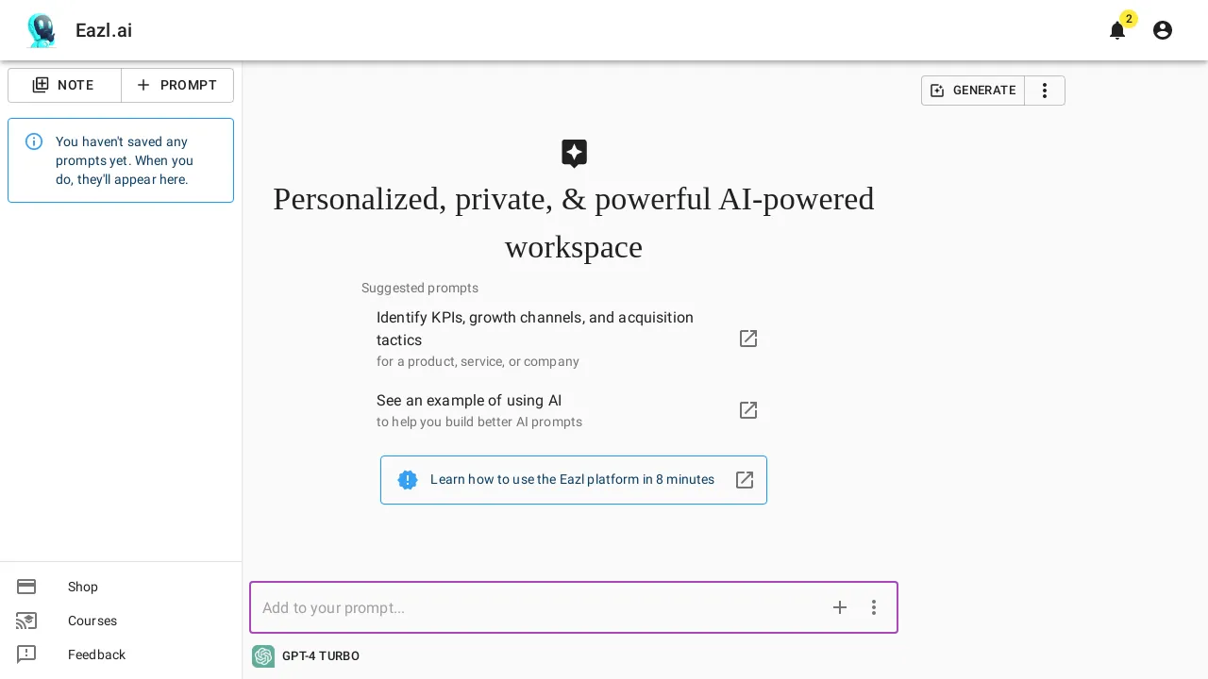The image size is (1208, 679).
Task: Open the KPIs suggested prompt via its launch icon
Action: 748,339
